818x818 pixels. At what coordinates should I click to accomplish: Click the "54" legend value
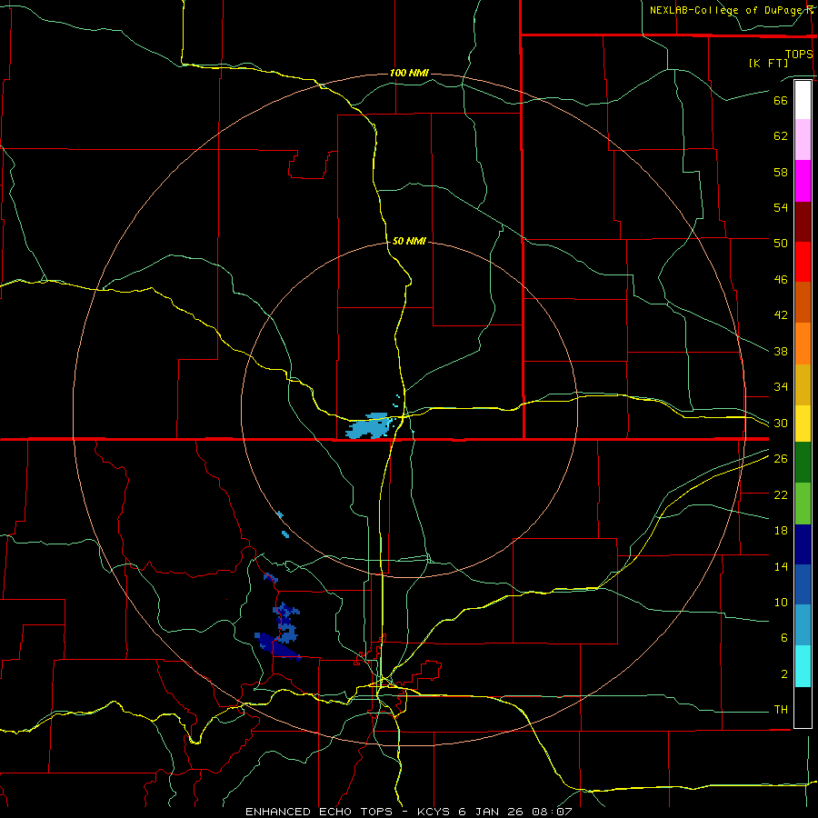[x=781, y=207]
